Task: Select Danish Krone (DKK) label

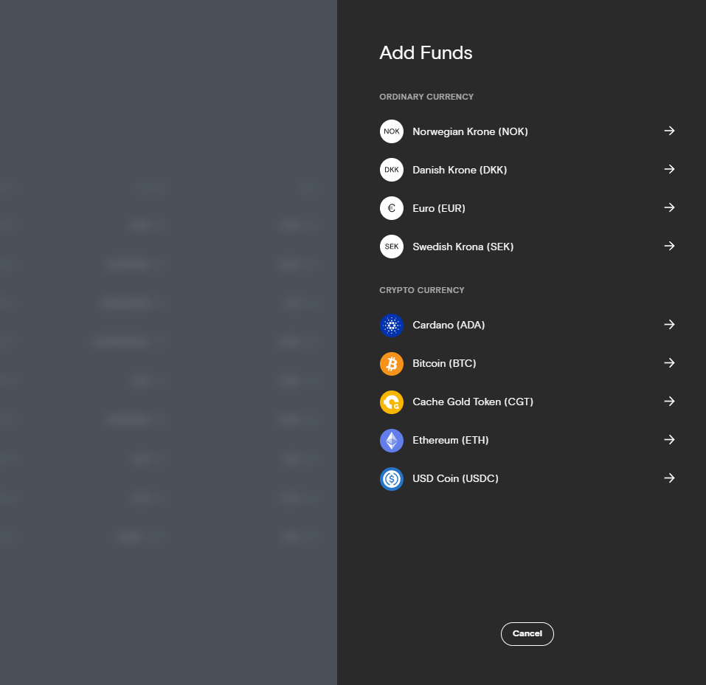Action: coord(460,170)
